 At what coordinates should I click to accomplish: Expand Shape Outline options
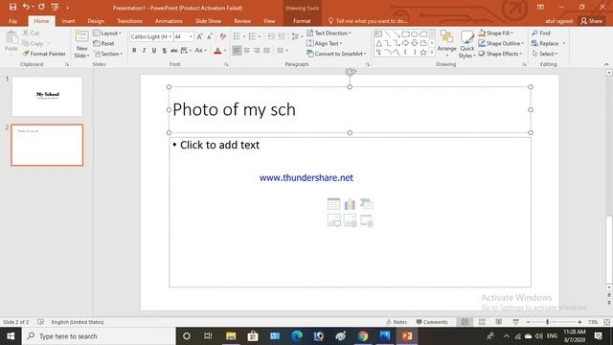tap(501, 43)
